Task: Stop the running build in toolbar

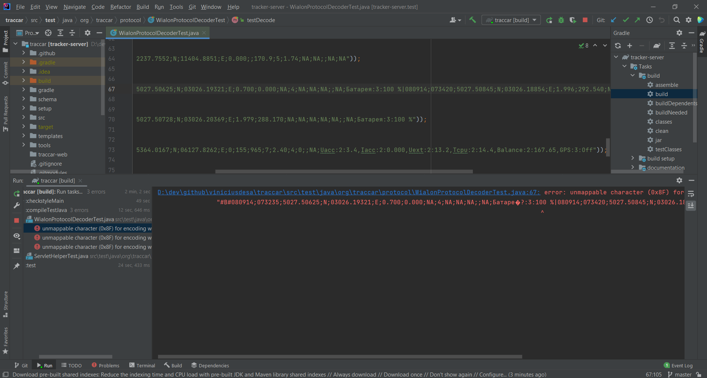Action: click(x=585, y=20)
